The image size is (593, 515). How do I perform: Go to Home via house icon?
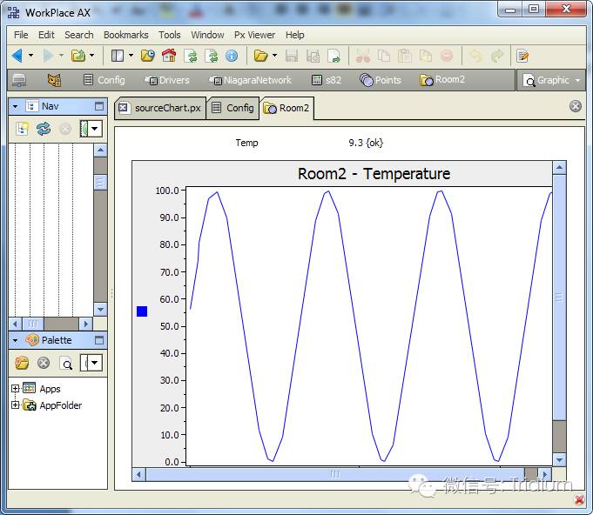point(169,56)
